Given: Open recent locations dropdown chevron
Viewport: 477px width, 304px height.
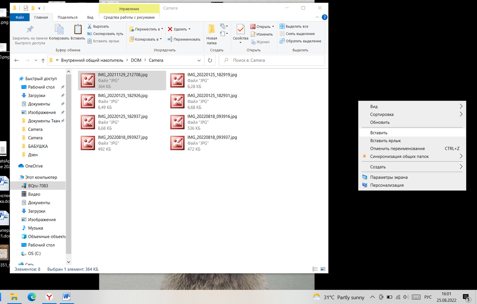Looking at the screenshot, I should [x=35, y=60].
